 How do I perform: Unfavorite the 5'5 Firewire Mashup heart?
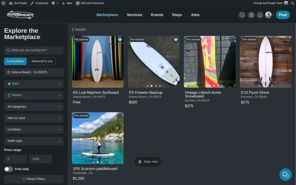coord(176,40)
